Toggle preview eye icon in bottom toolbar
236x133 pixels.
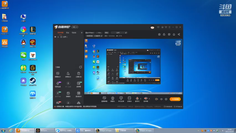point(161,99)
